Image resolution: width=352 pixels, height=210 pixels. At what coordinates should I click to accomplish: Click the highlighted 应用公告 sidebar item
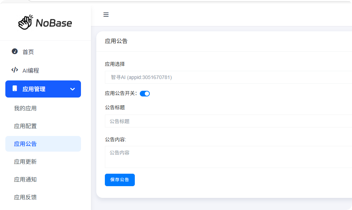(25, 144)
